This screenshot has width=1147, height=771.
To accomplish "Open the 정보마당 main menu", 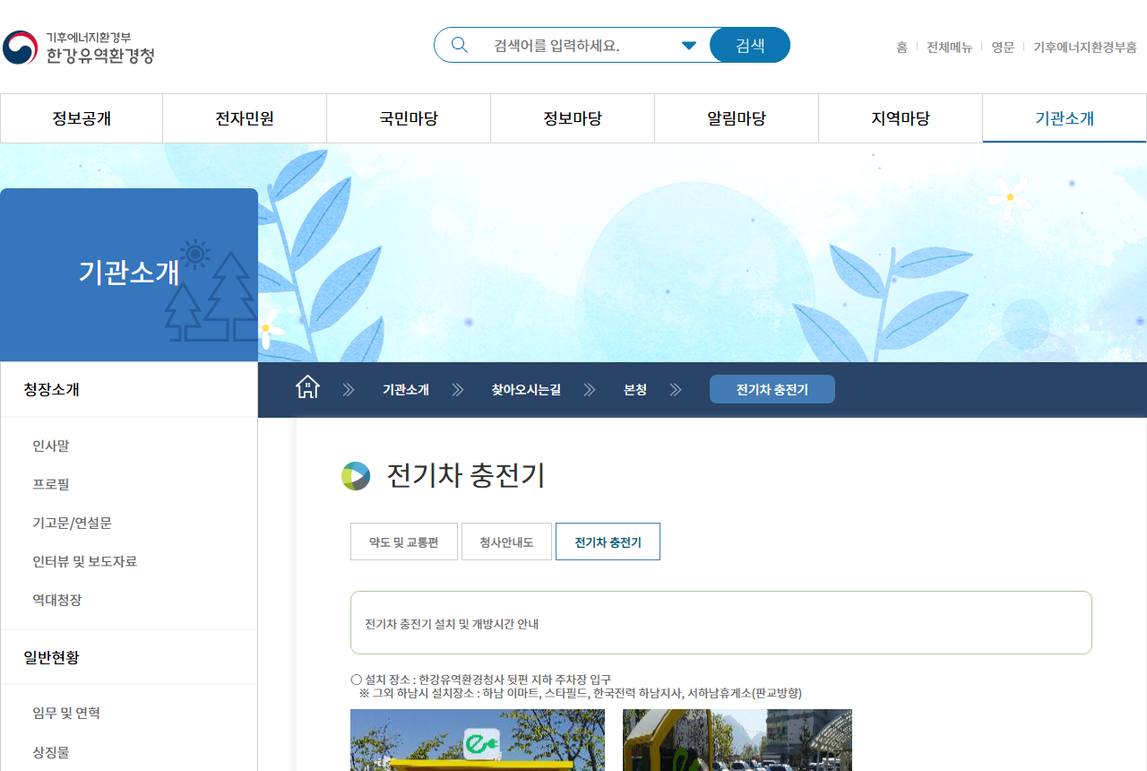I will pos(573,118).
